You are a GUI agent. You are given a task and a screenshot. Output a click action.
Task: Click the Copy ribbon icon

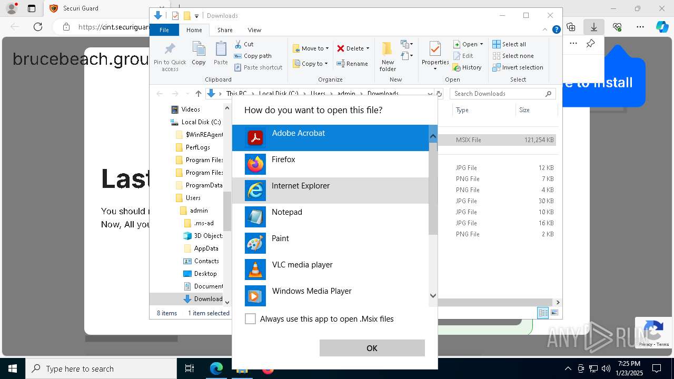[199, 54]
